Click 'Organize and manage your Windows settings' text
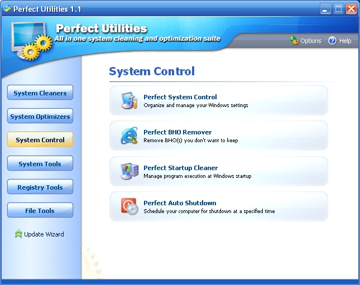The width and height of the screenshot is (360, 285). (x=195, y=105)
